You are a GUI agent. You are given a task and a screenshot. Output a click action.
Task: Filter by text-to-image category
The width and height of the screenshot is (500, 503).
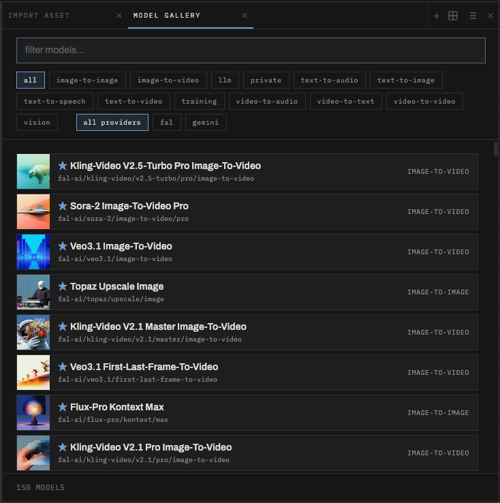pyautogui.click(x=406, y=80)
